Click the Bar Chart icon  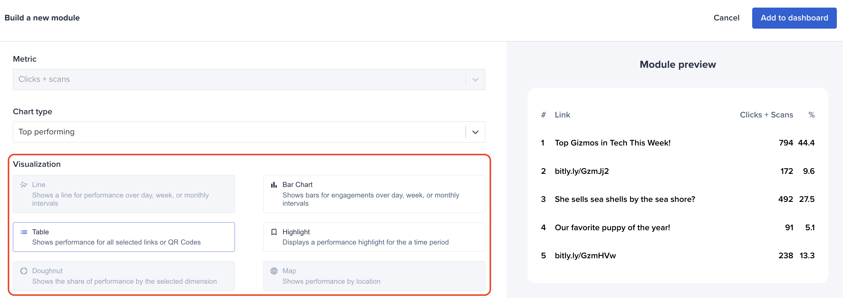[x=274, y=184]
